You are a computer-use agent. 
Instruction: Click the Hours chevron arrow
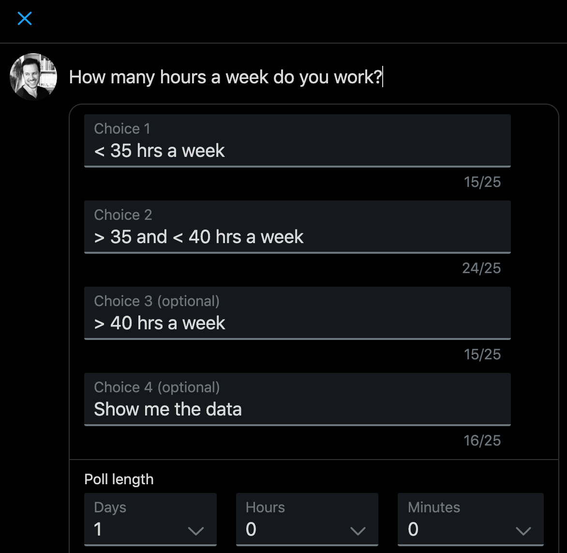pyautogui.click(x=358, y=531)
